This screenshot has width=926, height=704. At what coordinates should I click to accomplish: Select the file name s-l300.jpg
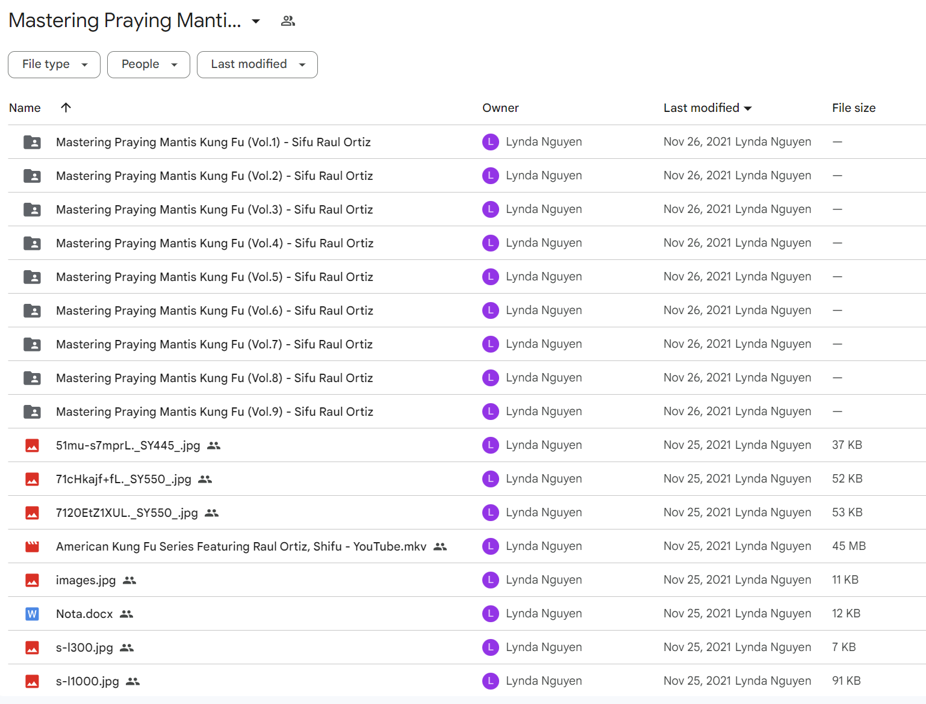click(x=85, y=647)
